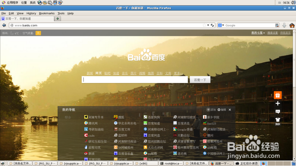This screenshot has width=296, height=166.
Task: Open the Hao123 shortcut
Action: click(x=209, y=123)
